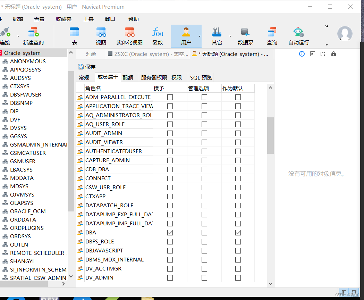Open the New Query (新建查询) tool
This screenshot has height=300, width=364.
33,36
